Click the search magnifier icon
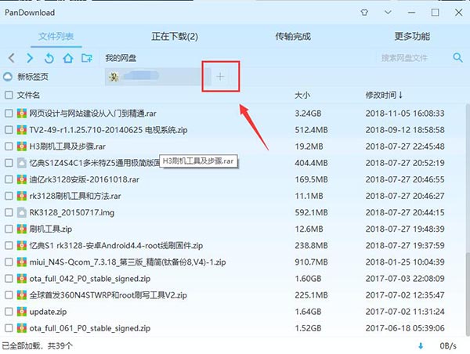 click(x=457, y=57)
